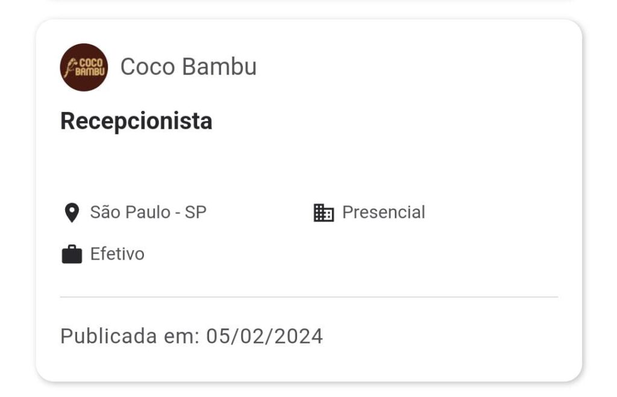Click the briefcase icon
Screen dimensions: 617x397
point(72,254)
